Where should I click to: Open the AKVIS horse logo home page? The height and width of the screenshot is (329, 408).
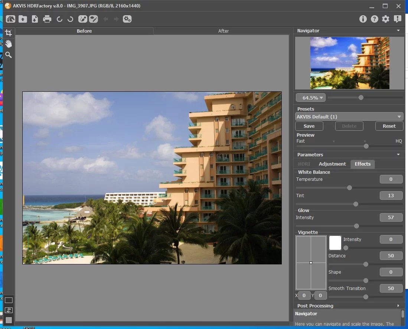point(11,19)
